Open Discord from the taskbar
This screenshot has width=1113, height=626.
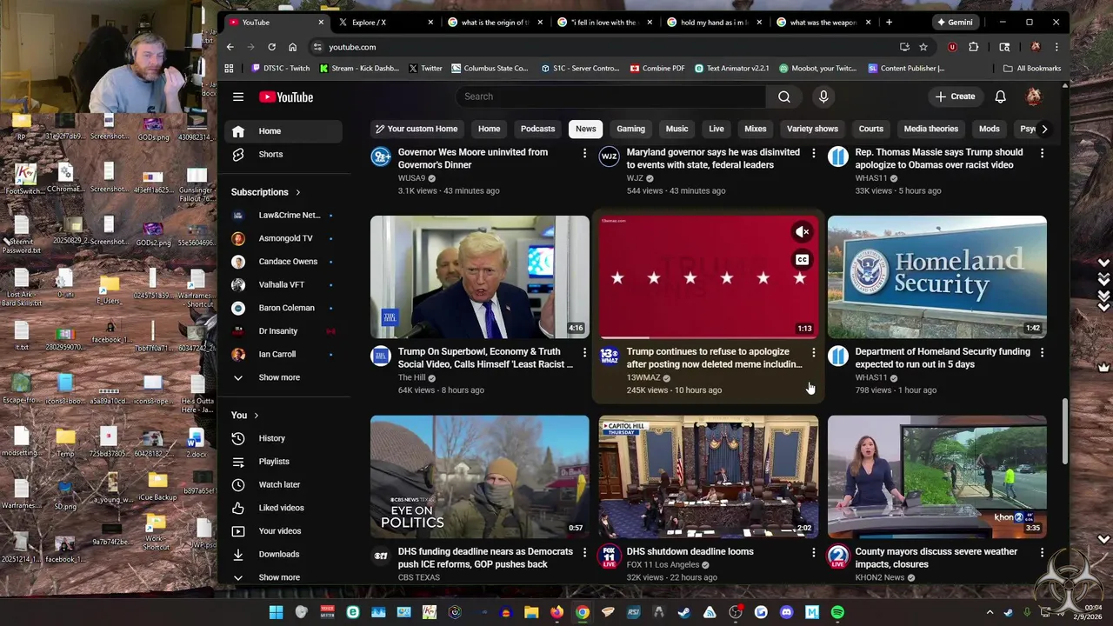787,612
